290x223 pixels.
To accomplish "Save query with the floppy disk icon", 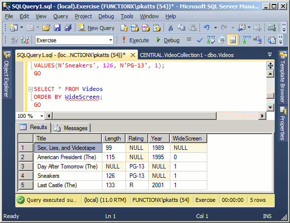I will pos(57,28).
